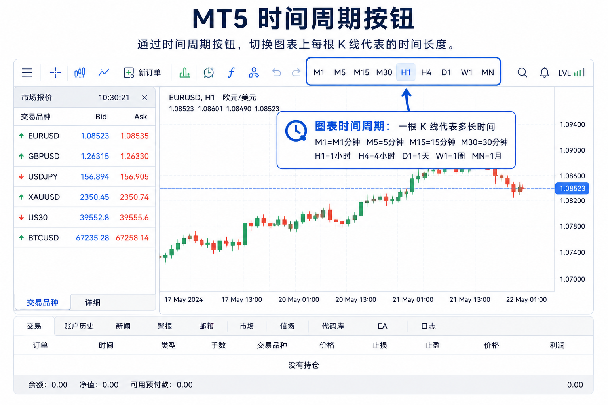608x405 pixels.
Task: Click the market watch time 10:30:21
Action: [114, 98]
